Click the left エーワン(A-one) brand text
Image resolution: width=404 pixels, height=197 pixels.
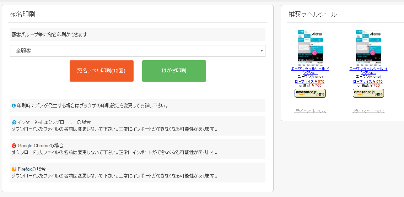pyautogui.click(x=310, y=77)
